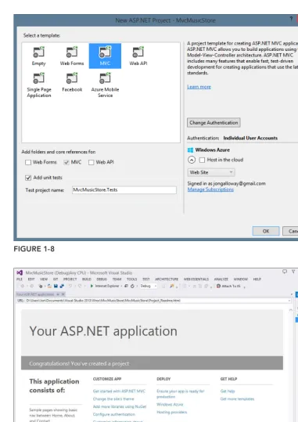The width and height of the screenshot is (298, 422).
Task: Select the Azure Mobile Service template
Action: point(105,85)
